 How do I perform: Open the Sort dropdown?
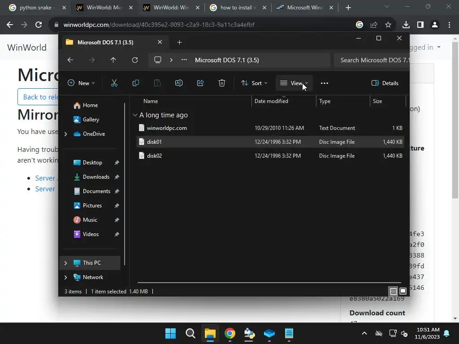(254, 83)
